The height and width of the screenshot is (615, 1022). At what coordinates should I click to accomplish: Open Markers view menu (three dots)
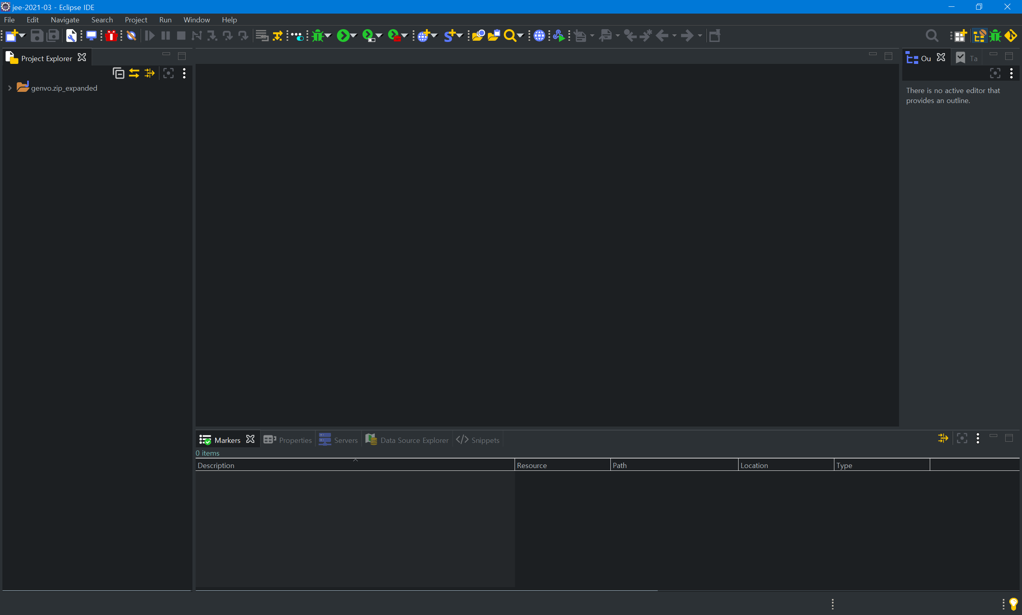978,438
